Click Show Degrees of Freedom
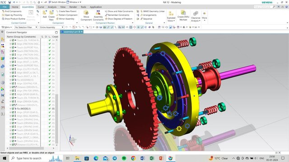Image resolution: width=289 pixels, height=162 pixels. pos(119,19)
